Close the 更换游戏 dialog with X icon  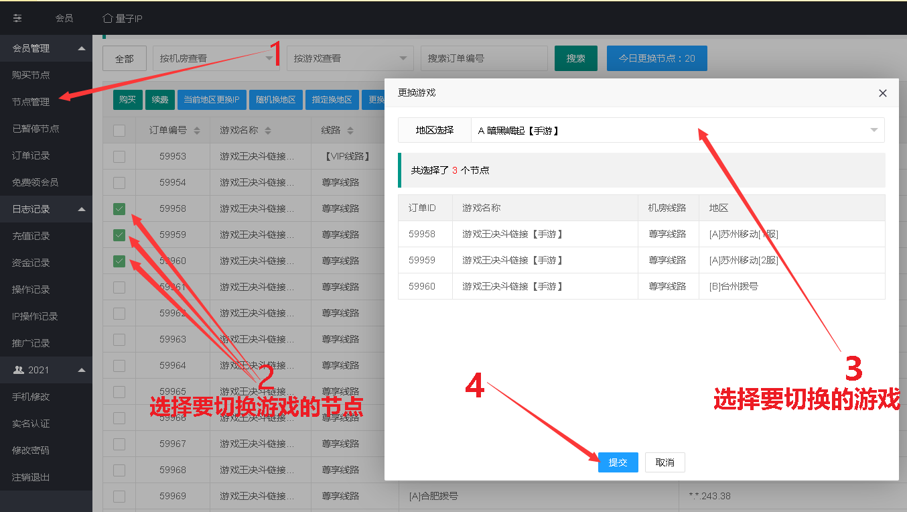click(883, 93)
